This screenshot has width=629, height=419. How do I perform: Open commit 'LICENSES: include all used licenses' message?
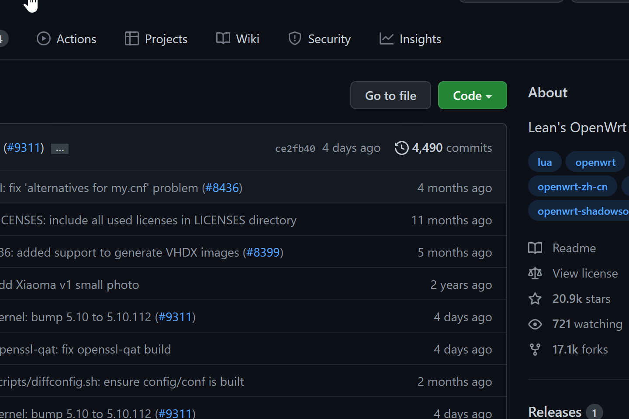(x=148, y=220)
